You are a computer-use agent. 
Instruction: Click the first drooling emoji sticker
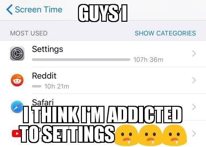(x=126, y=135)
